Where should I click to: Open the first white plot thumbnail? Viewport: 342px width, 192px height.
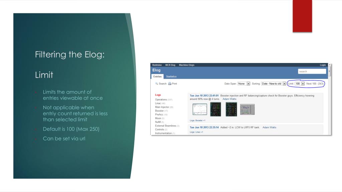point(200,109)
